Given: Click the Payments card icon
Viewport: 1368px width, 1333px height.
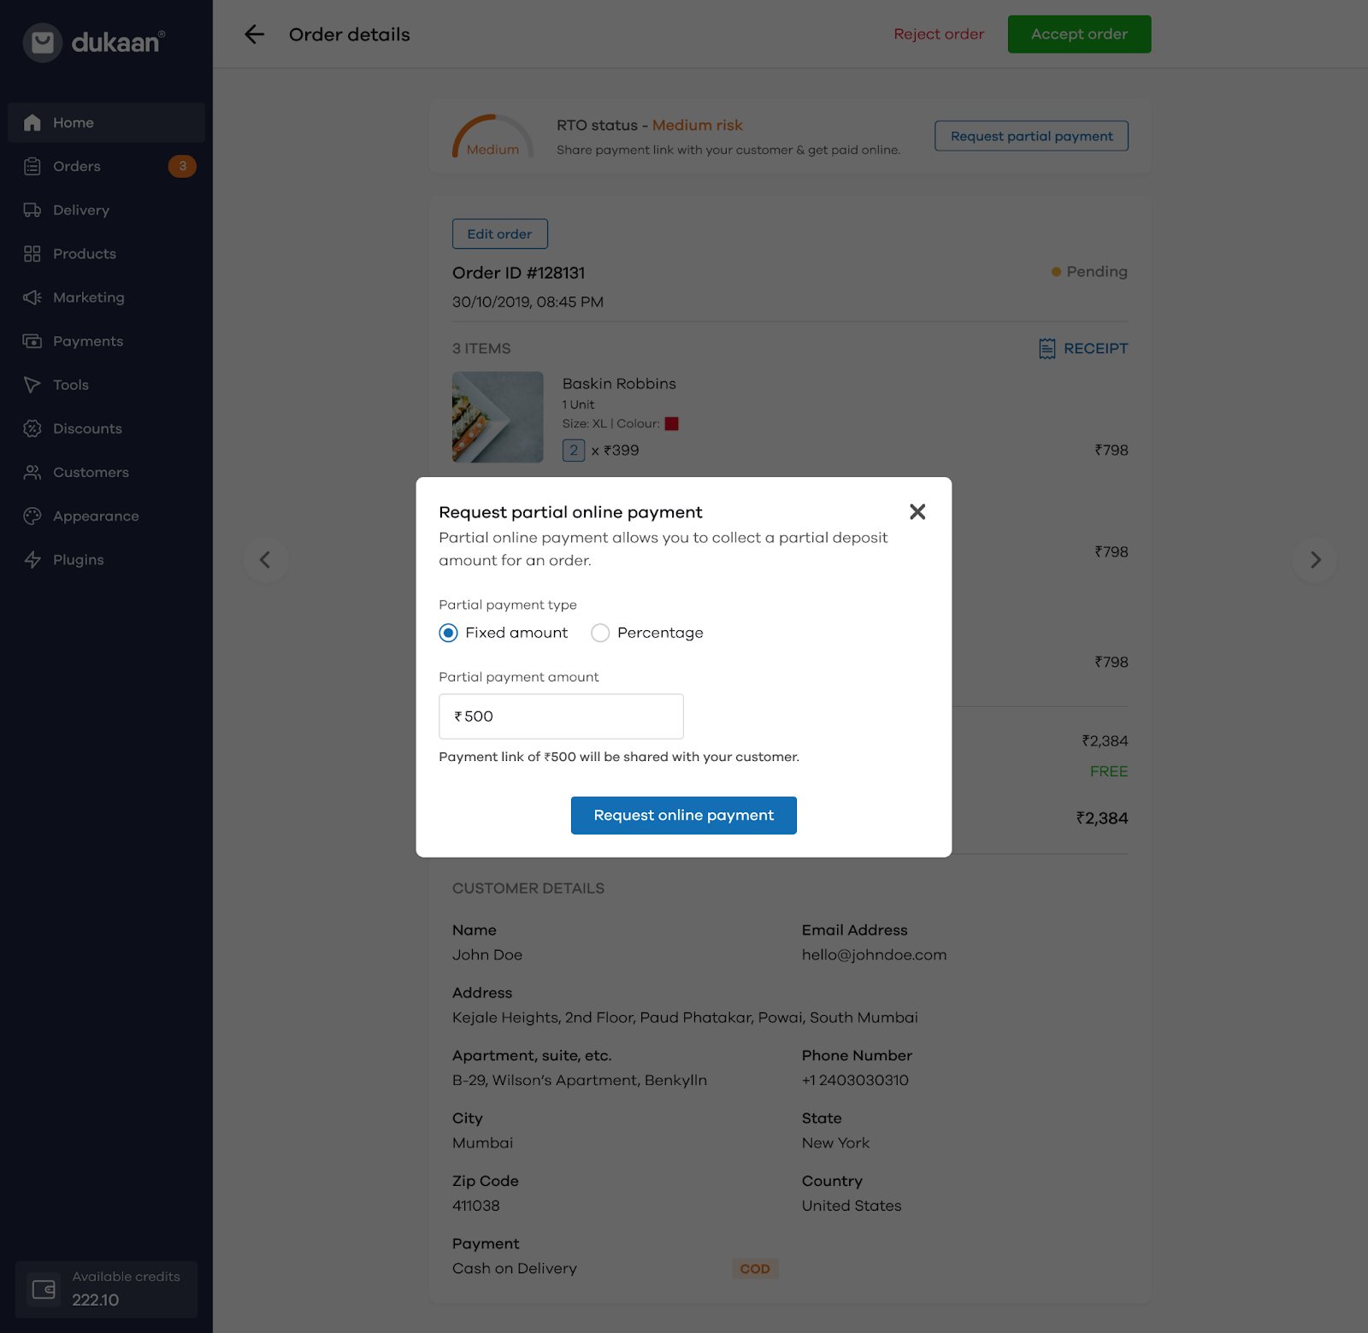Looking at the screenshot, I should click(32, 340).
